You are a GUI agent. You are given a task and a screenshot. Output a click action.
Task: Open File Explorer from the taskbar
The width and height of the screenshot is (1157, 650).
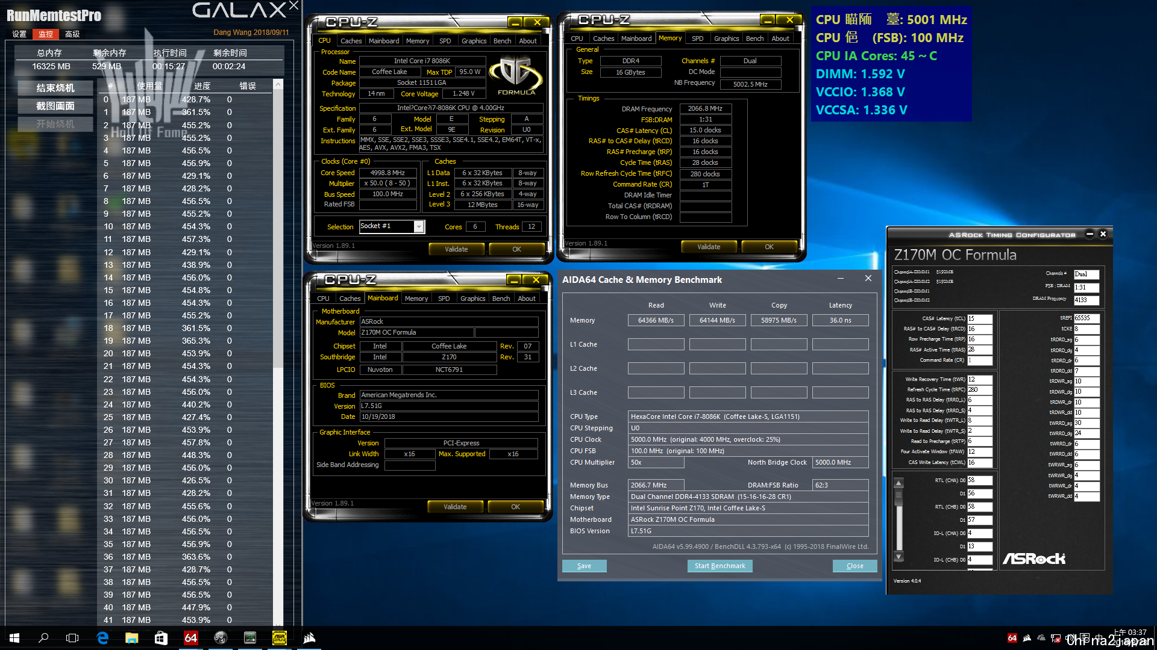tap(132, 638)
